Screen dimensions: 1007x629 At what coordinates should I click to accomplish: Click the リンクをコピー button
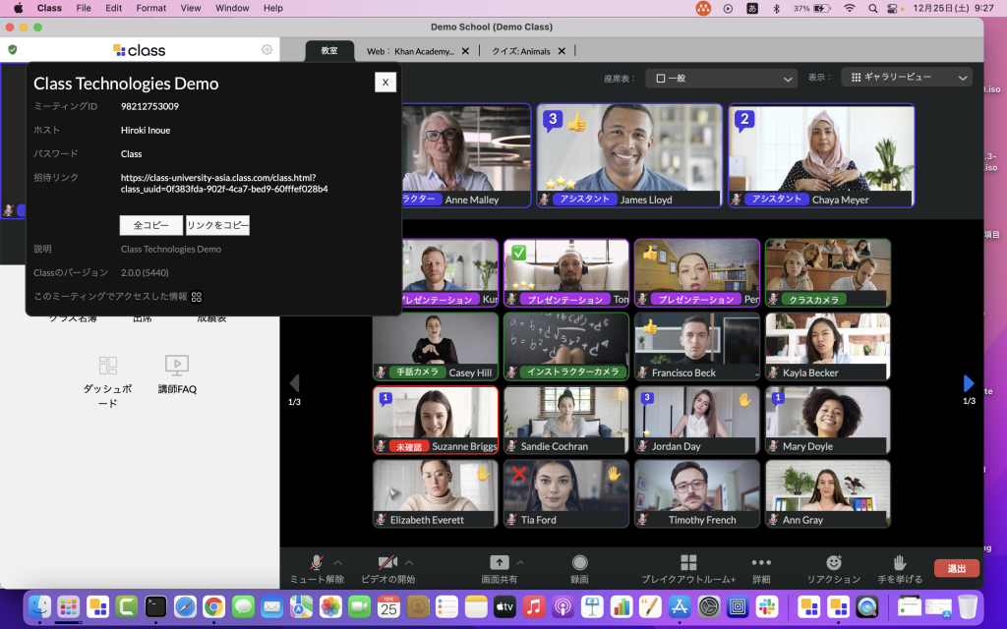[217, 225]
